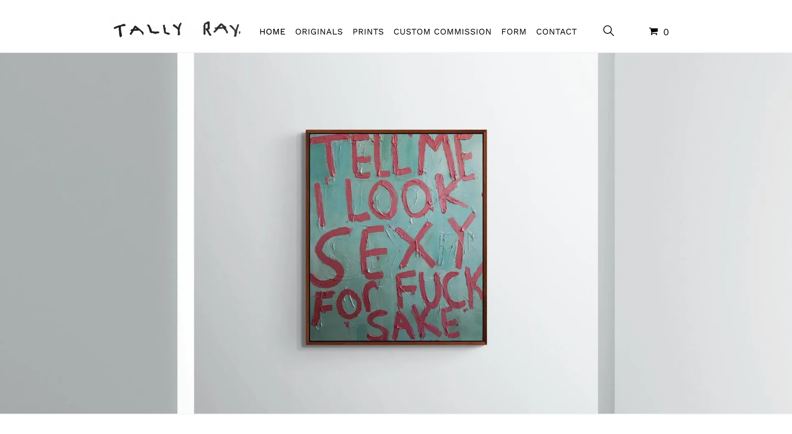Open the CUSTOM COMMISSION page
This screenshot has width=792, height=434.
pyautogui.click(x=442, y=32)
